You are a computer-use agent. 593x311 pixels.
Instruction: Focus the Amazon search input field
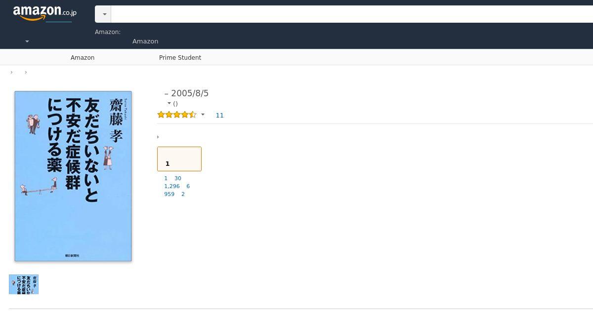[x=352, y=14]
